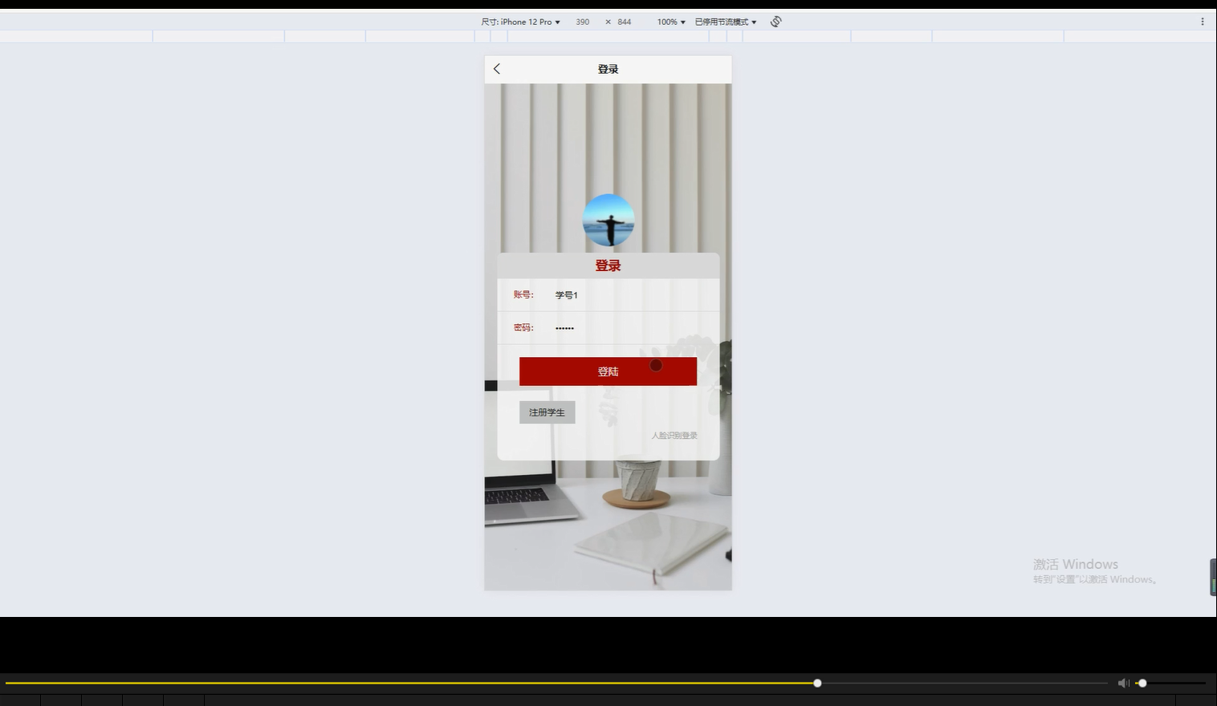Click the back arrow on the login page

pyautogui.click(x=496, y=69)
